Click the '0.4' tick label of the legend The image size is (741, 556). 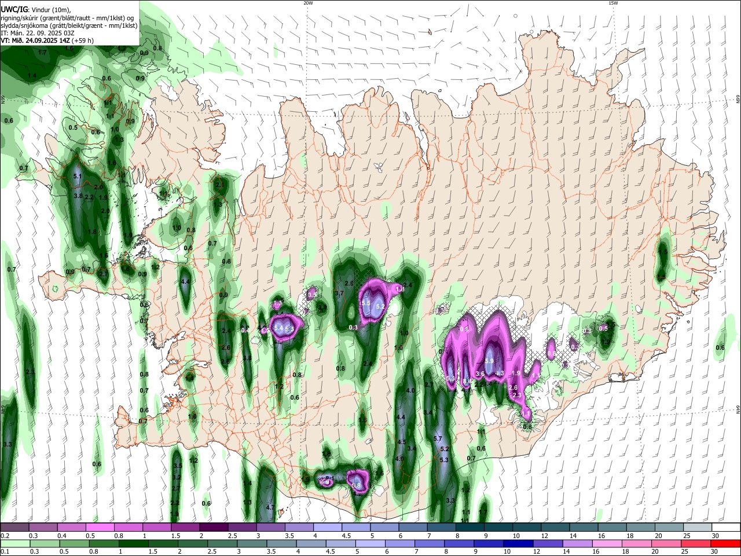click(62, 536)
